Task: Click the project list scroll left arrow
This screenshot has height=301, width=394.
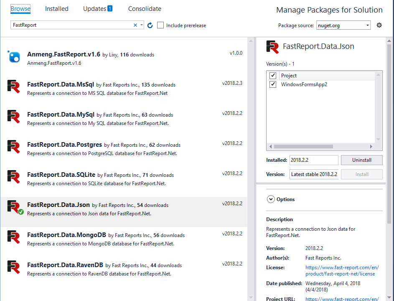Action: tap(270, 146)
